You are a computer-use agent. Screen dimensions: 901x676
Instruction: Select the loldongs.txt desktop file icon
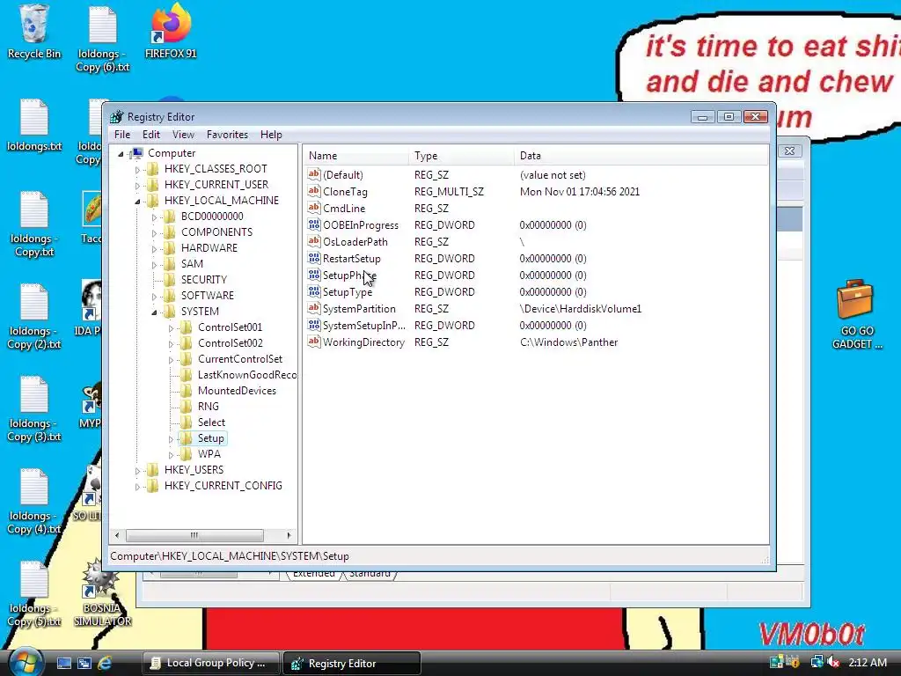tap(34, 125)
